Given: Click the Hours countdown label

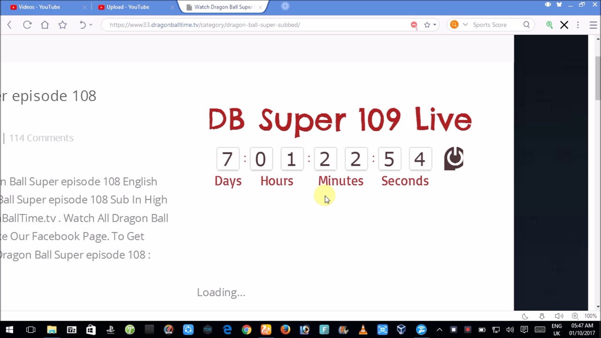Looking at the screenshot, I should point(277,181).
